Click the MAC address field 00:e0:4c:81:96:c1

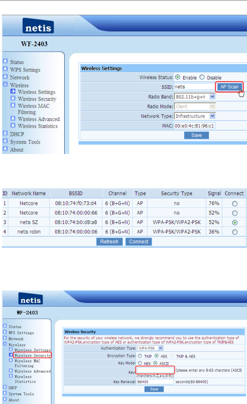click(194, 126)
